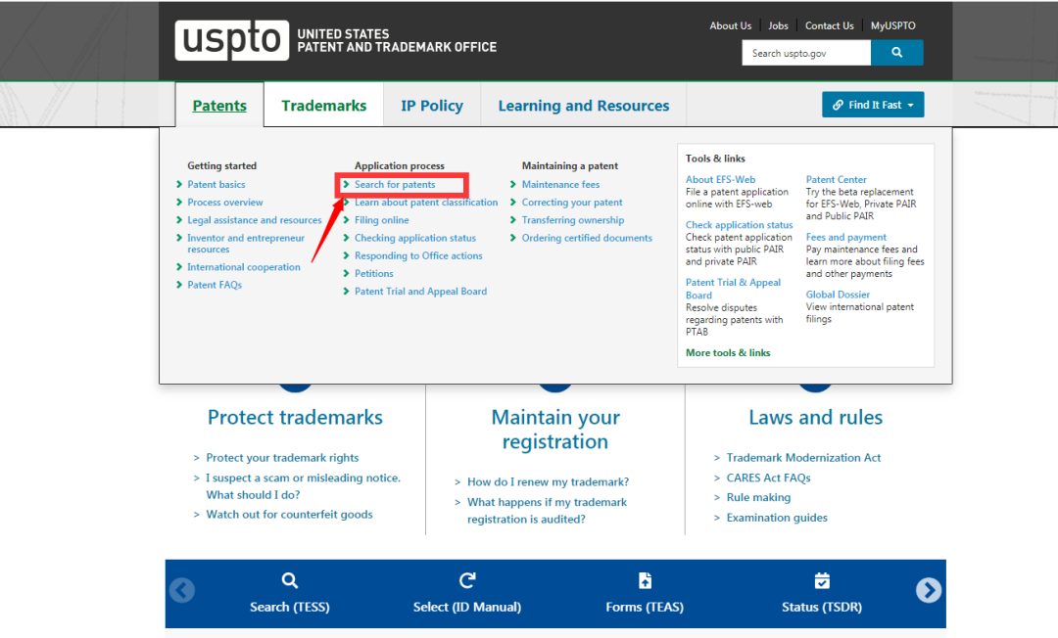This screenshot has width=1058, height=638.
Task: Click the Select (ID Manual) refresh icon
Action: pyautogui.click(x=467, y=580)
